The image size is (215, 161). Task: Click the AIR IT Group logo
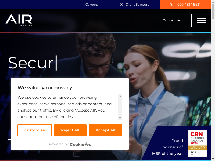pyautogui.click(x=19, y=20)
